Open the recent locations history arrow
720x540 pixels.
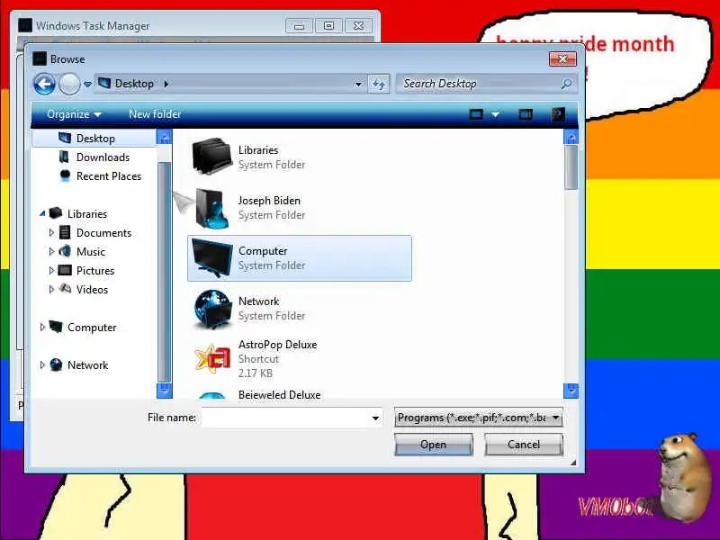(x=87, y=84)
